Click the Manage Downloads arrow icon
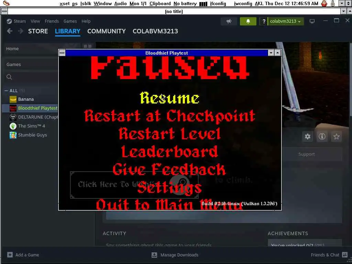The width and height of the screenshot is (352, 264). coord(154,255)
